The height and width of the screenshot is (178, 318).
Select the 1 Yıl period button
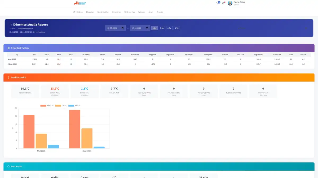(177, 28)
